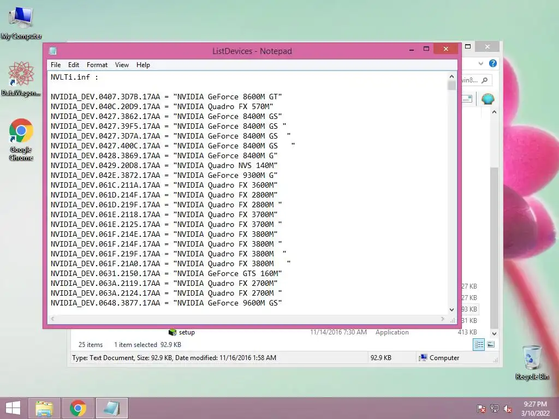The height and width of the screenshot is (419, 559).
Task: Select the Recycle Bin desktop icon
Action: [x=532, y=363]
